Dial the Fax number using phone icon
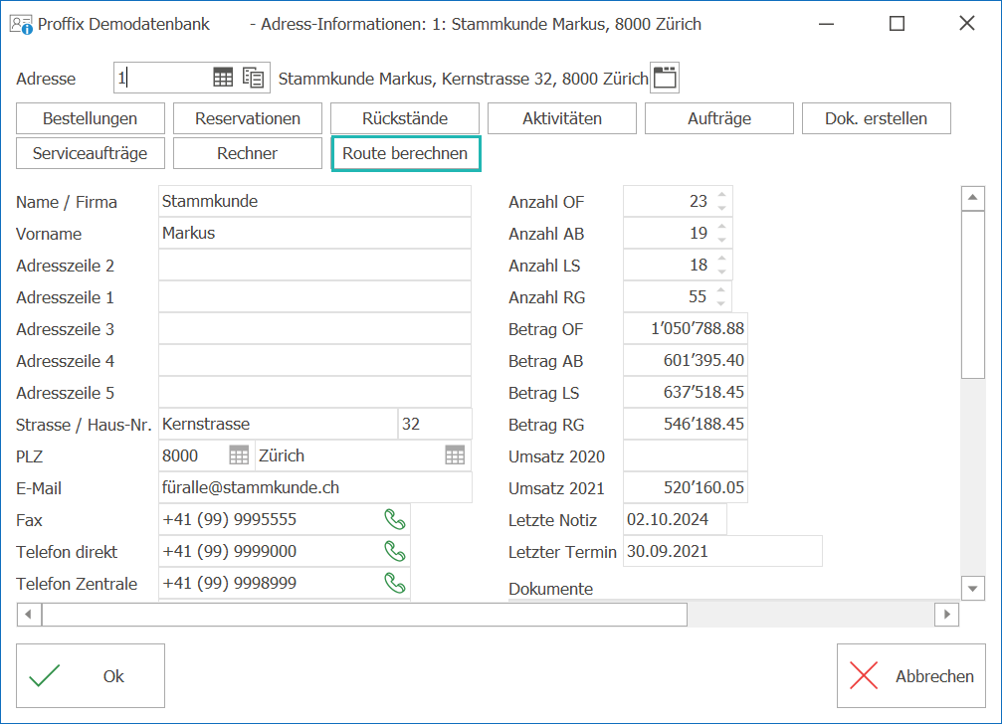Viewport: 1002px width, 724px height. 395,520
